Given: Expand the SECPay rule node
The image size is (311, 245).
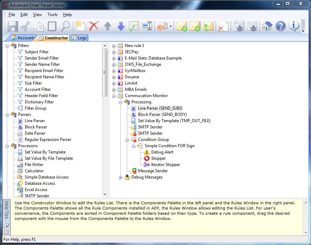Looking at the screenshot, I should pos(114,52).
